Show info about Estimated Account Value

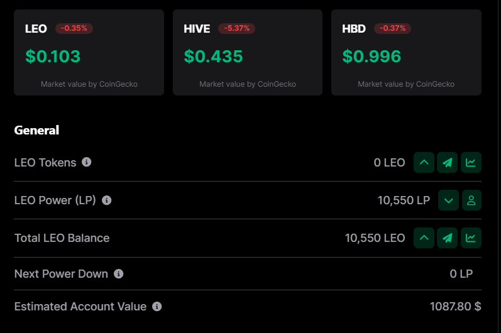[157, 307]
